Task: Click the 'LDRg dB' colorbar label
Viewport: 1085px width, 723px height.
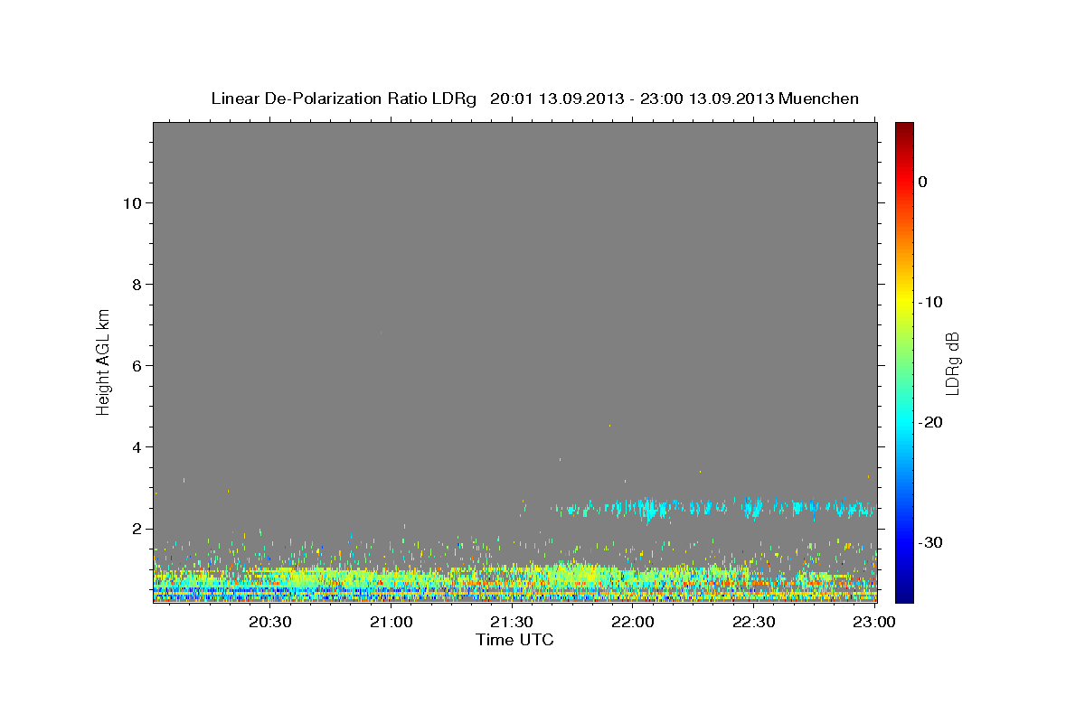Action: coord(952,364)
